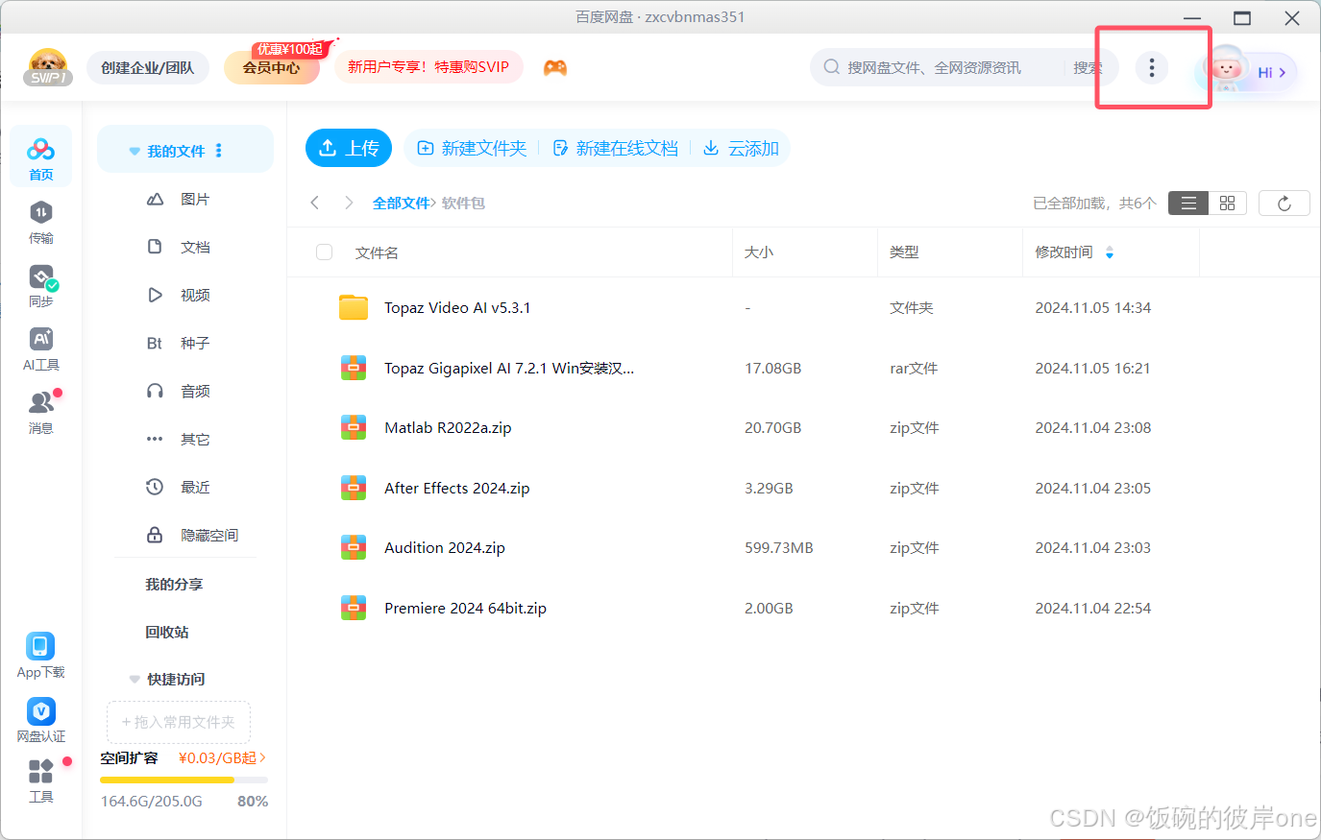This screenshot has width=1321, height=840.
Task: Open three-dot menu next to 我的文件
Action: point(219,151)
